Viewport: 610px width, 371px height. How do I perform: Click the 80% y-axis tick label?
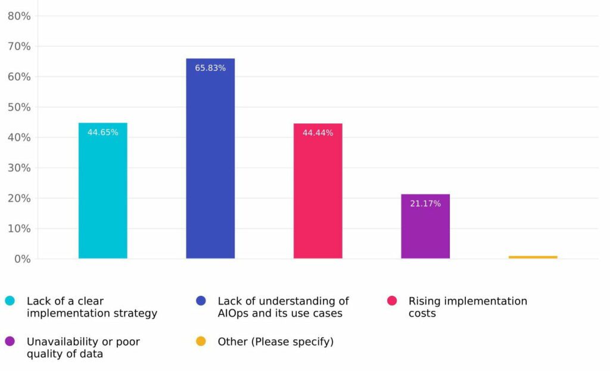(x=19, y=16)
